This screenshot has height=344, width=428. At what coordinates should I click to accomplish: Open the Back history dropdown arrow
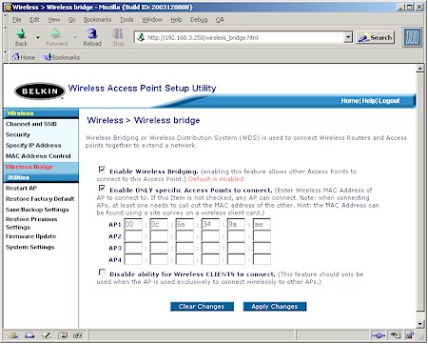38,37
